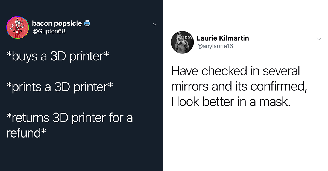Visit the @Gupton68 handle
Image resolution: width=328 pixels, height=171 pixels.
[49, 32]
